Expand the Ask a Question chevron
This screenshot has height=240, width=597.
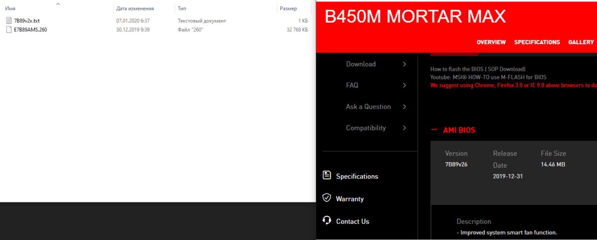pos(404,107)
